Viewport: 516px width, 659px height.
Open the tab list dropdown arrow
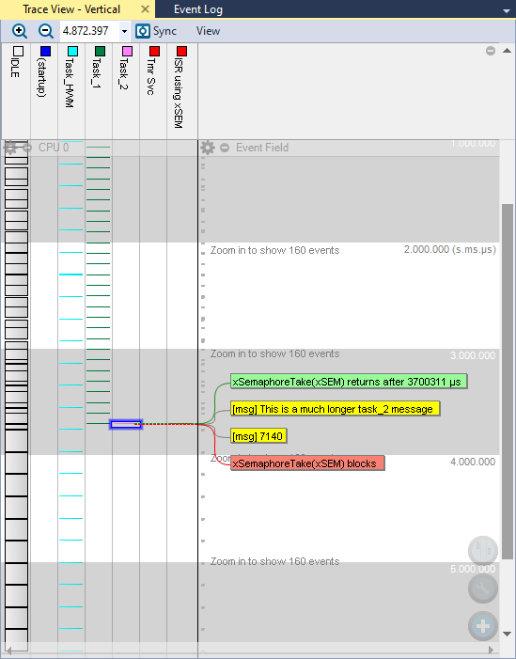tap(507, 11)
